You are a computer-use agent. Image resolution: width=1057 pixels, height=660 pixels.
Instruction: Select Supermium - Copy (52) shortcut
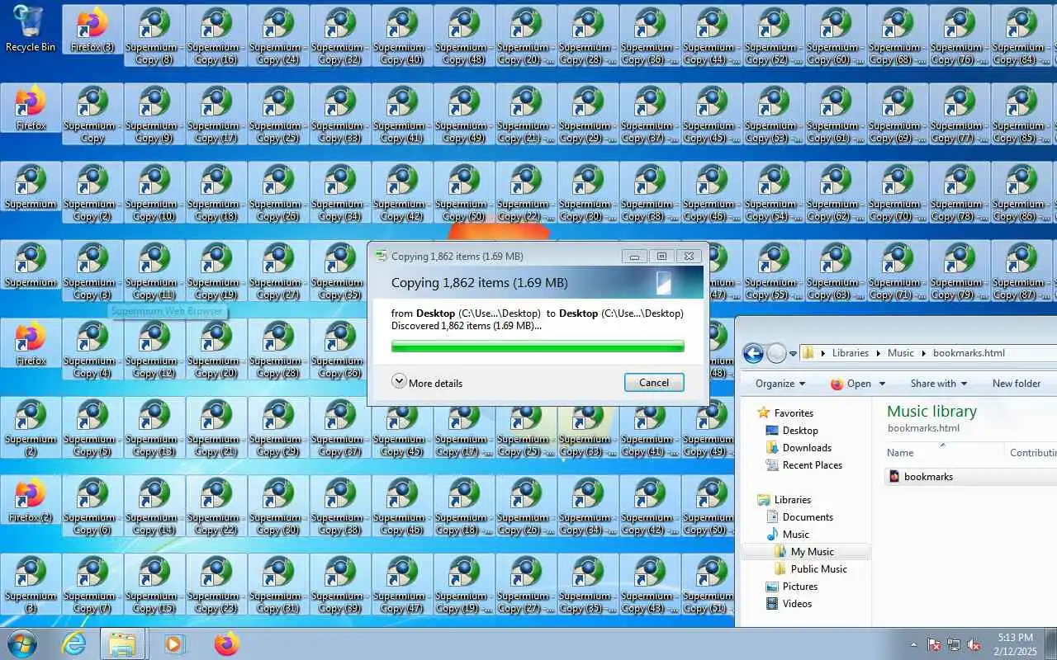[774, 35]
